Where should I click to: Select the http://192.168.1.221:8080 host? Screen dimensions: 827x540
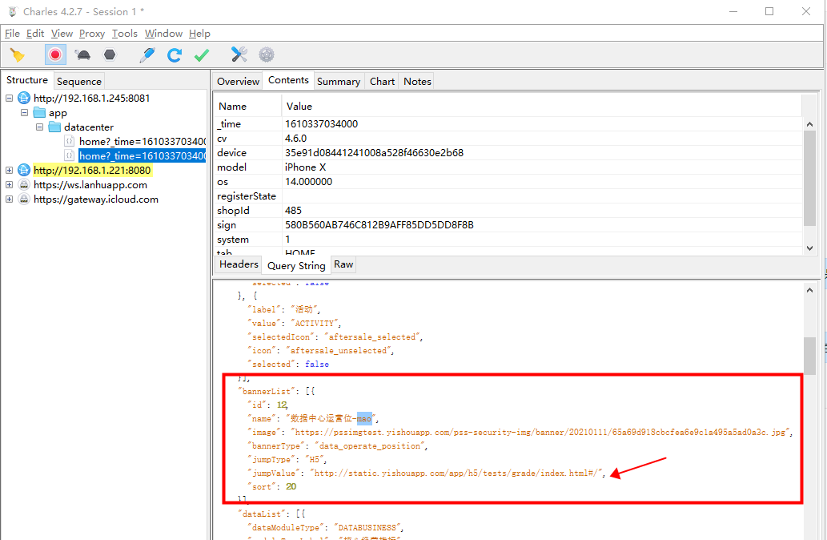click(92, 170)
